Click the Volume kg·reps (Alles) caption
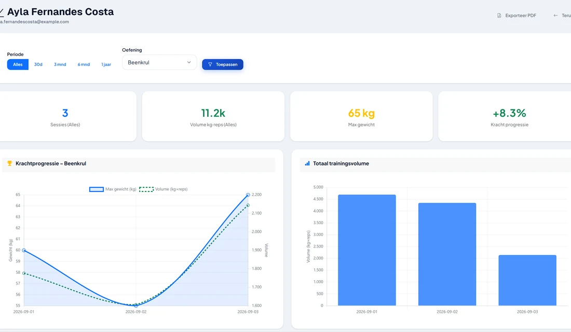571x332 pixels. click(213, 125)
